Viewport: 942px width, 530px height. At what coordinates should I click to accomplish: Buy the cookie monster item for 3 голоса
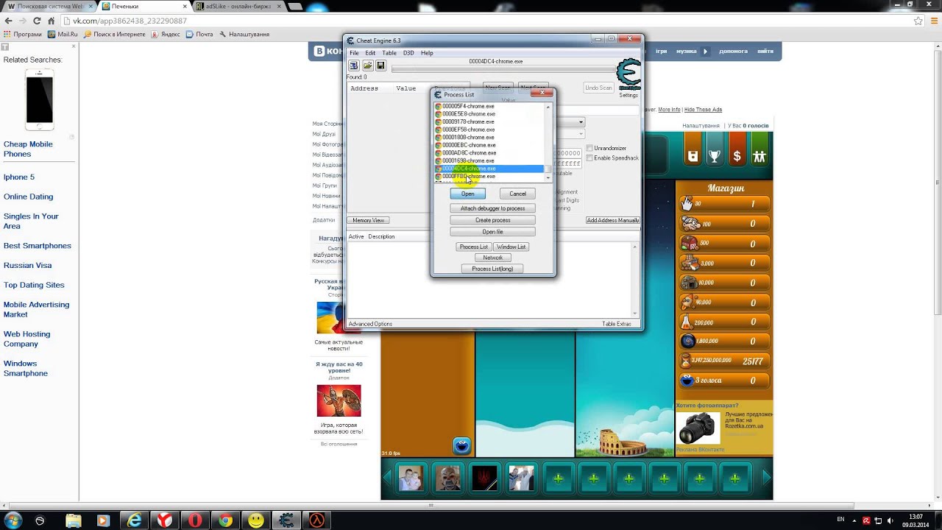coord(724,381)
